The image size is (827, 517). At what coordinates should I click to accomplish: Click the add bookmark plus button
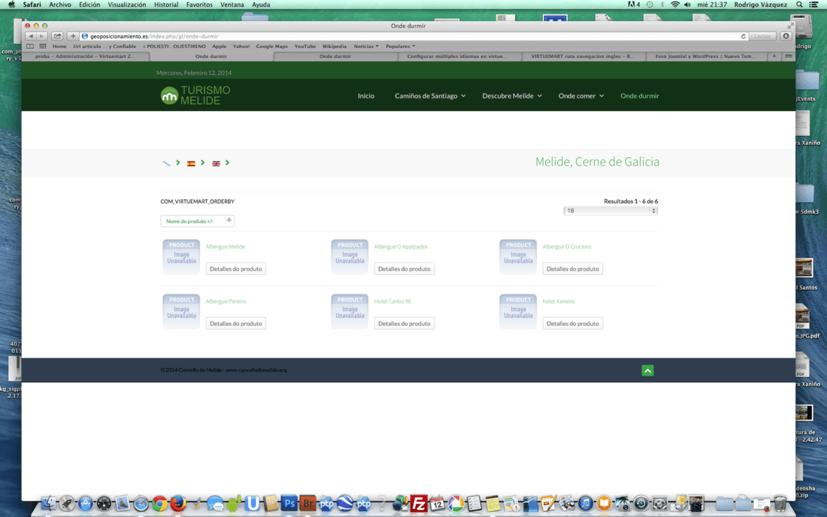point(73,36)
